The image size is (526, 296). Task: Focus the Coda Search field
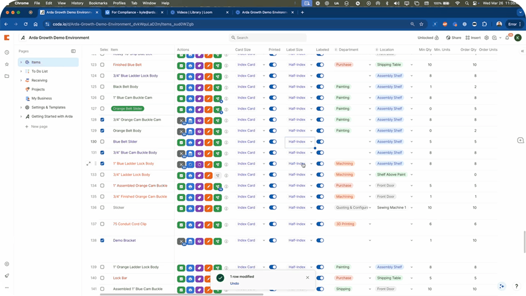(x=268, y=37)
